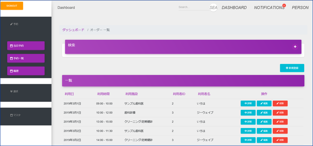The image size is (313, 146).
Task: Select 履歴 in the sidebar
Action: click(26, 71)
